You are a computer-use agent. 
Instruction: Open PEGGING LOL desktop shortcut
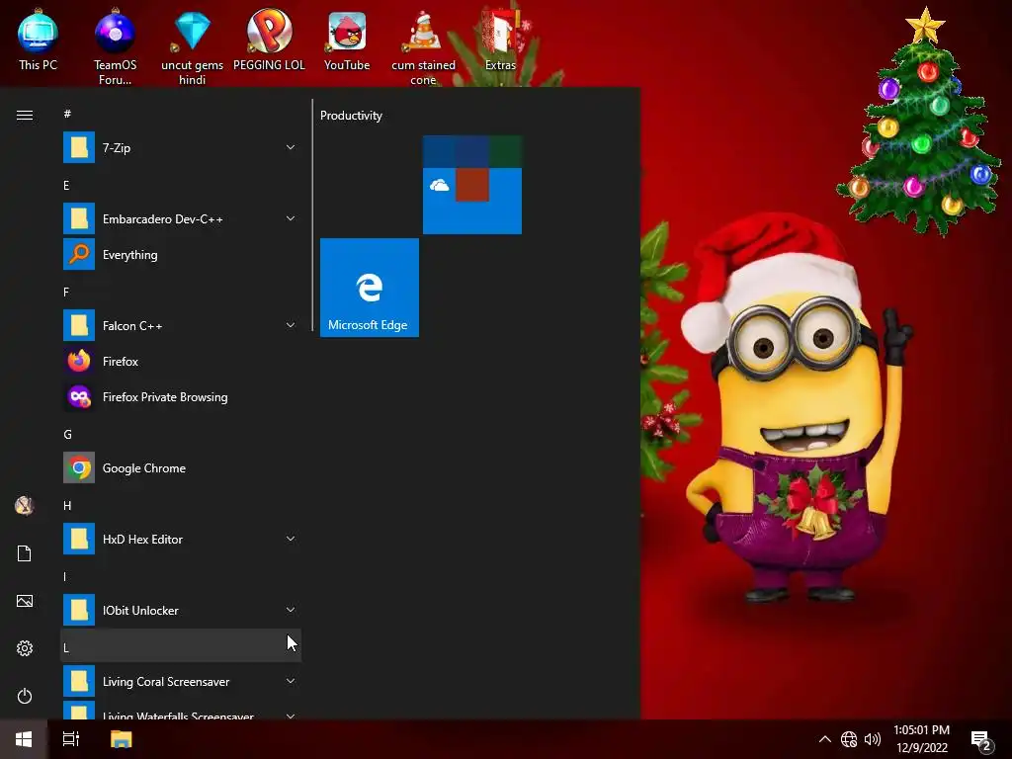click(269, 39)
